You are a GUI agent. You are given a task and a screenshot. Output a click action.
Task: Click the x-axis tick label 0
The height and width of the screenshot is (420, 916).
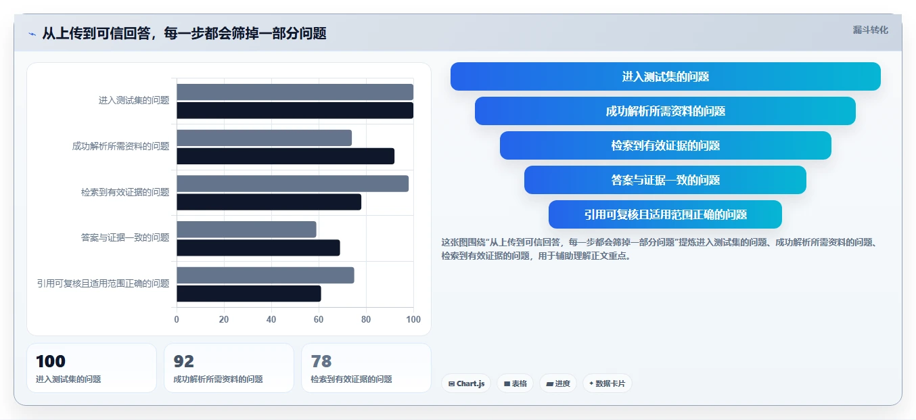(177, 320)
